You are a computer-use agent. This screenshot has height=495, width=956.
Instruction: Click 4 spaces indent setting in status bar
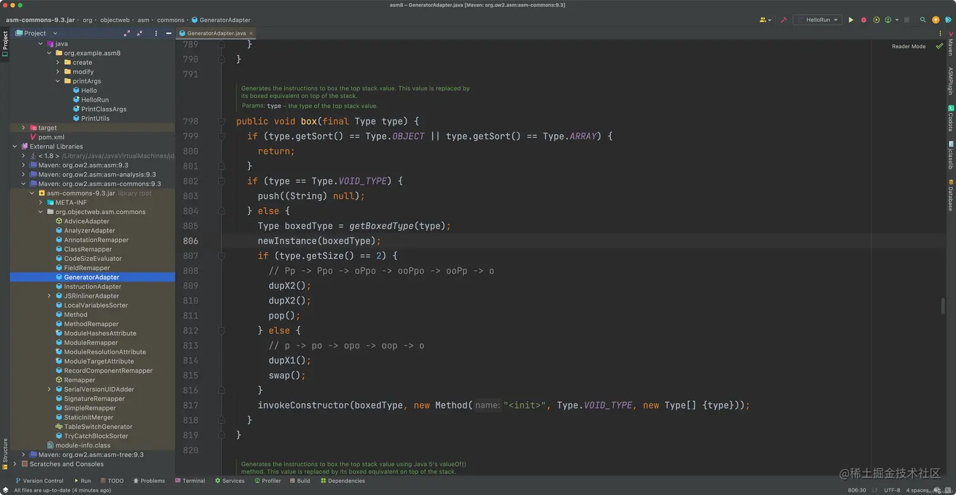coord(917,490)
